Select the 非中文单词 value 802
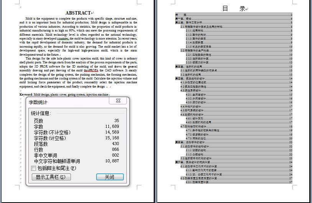312x203 pixels. (115, 155)
